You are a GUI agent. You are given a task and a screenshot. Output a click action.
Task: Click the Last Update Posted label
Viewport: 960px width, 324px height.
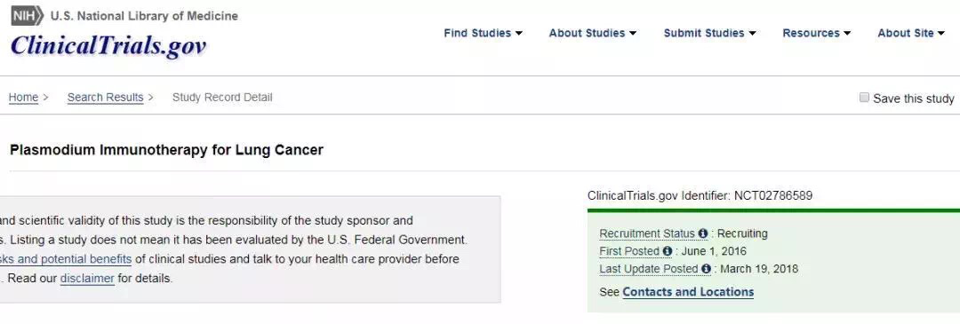coord(649,269)
